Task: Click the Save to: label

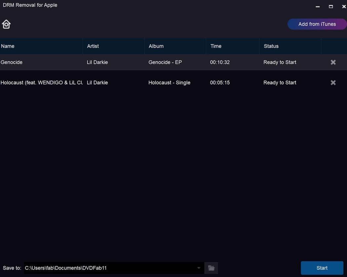Action: (x=12, y=268)
